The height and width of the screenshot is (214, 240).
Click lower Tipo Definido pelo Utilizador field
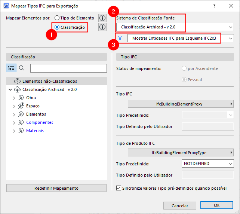pyautogui.click(x=208, y=175)
